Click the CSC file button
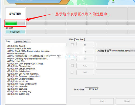Viewport: 135px width, 105px height. (x=85, y=66)
